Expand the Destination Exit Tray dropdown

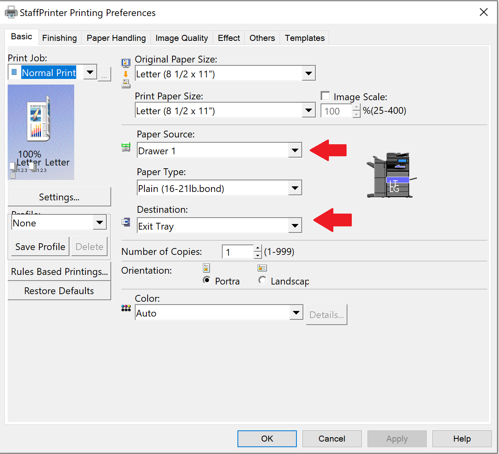295,226
